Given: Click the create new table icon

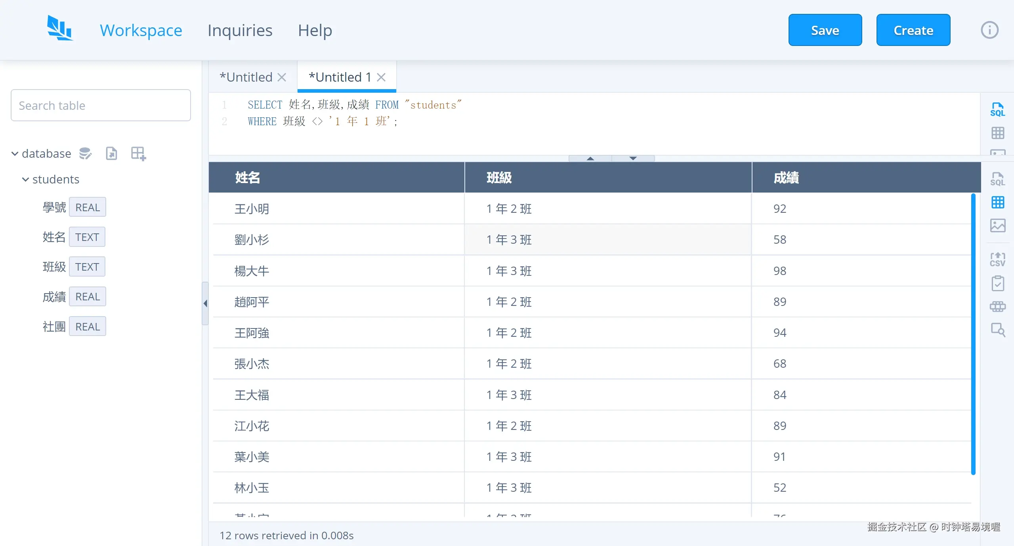Looking at the screenshot, I should click(137, 153).
